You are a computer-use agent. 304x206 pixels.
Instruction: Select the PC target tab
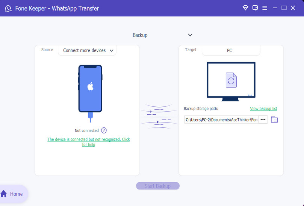tap(231, 50)
